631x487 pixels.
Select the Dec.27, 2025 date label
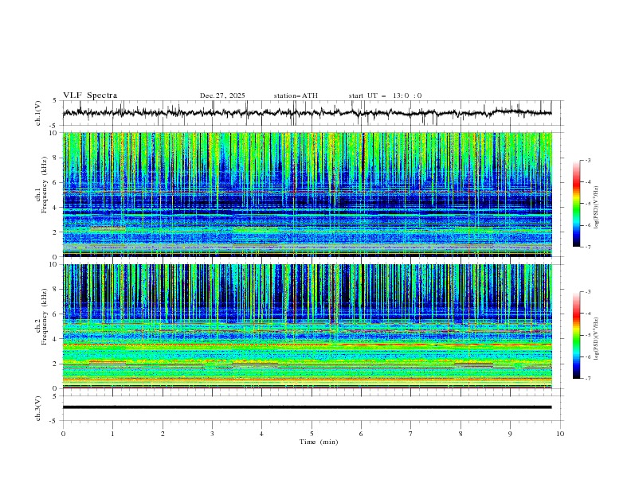pyautogui.click(x=222, y=95)
